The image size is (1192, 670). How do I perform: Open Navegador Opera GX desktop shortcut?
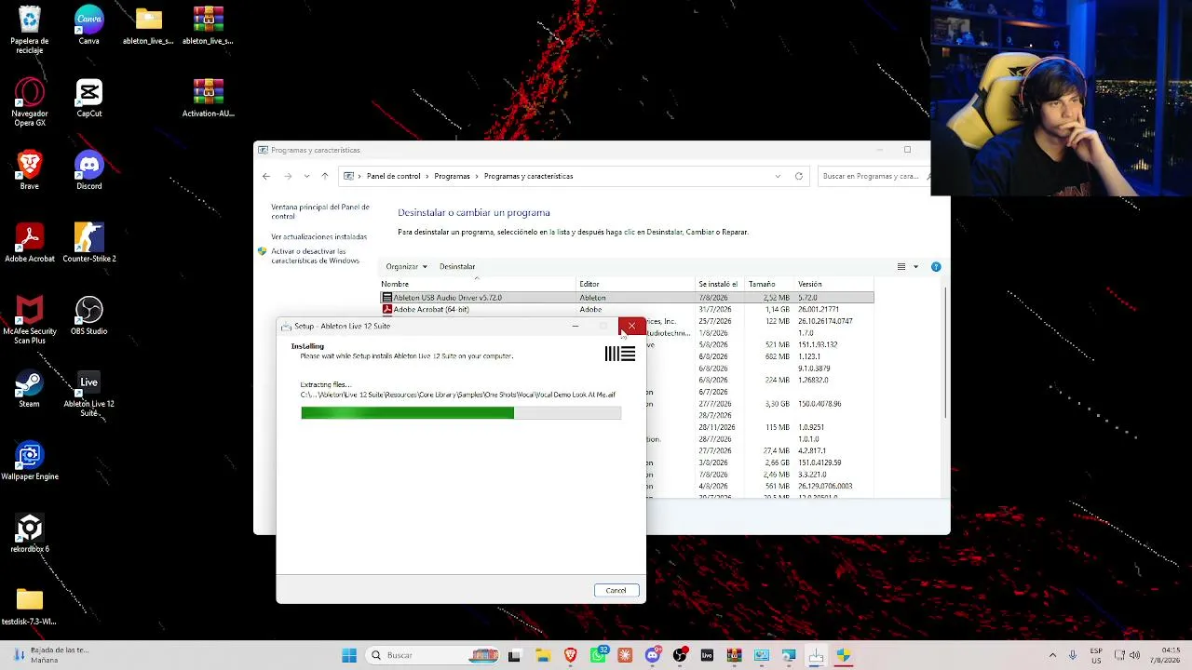[30, 102]
